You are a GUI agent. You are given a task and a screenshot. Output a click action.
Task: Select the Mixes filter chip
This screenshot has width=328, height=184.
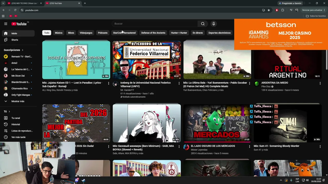[x=71, y=33]
